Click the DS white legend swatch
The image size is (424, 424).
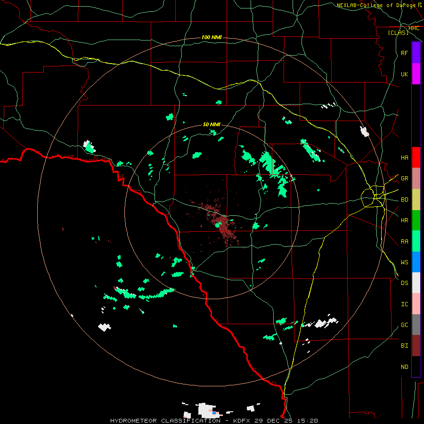point(416,283)
